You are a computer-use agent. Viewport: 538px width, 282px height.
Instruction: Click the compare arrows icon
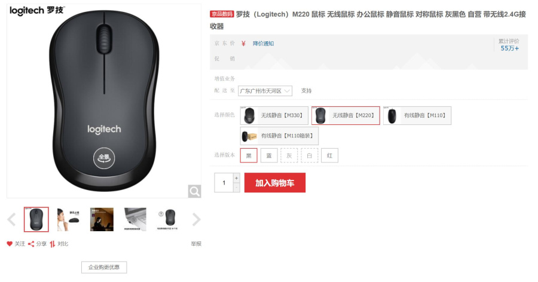coord(52,244)
